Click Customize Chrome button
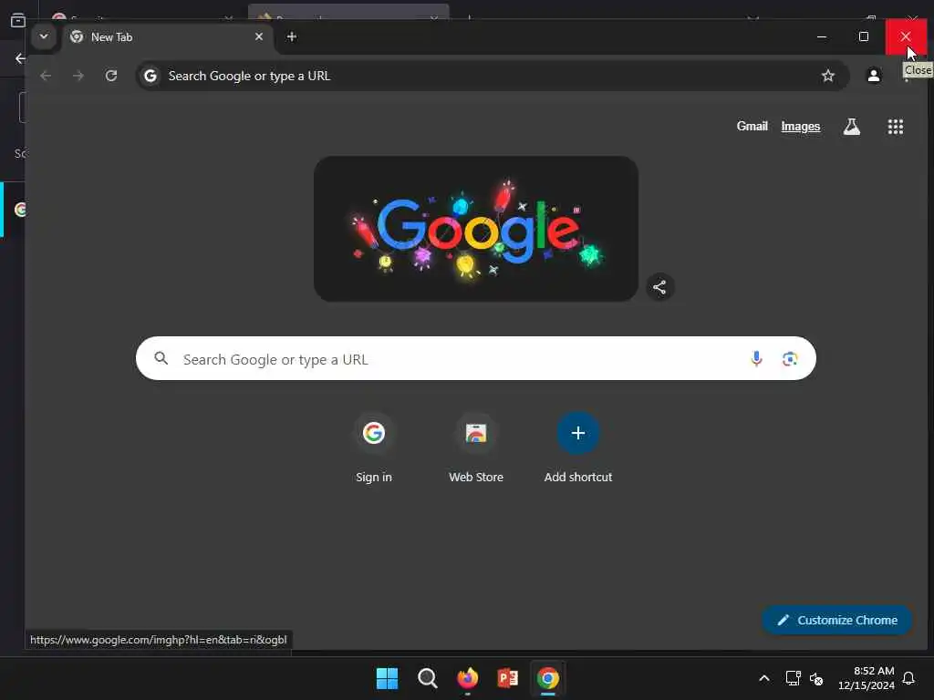Image resolution: width=934 pixels, height=700 pixels. click(x=837, y=620)
